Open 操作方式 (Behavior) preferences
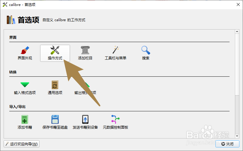Screen dimensions: 243x151 (55, 53)
